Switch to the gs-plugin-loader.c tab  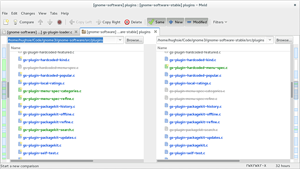[40, 32]
